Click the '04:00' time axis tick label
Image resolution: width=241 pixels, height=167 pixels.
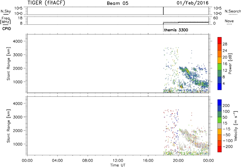(x=58, y=161)
